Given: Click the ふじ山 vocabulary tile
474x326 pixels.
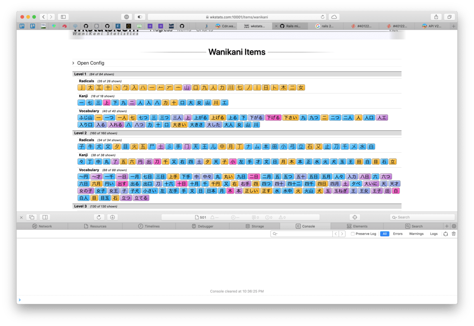Looking at the screenshot, I should click(x=86, y=118).
